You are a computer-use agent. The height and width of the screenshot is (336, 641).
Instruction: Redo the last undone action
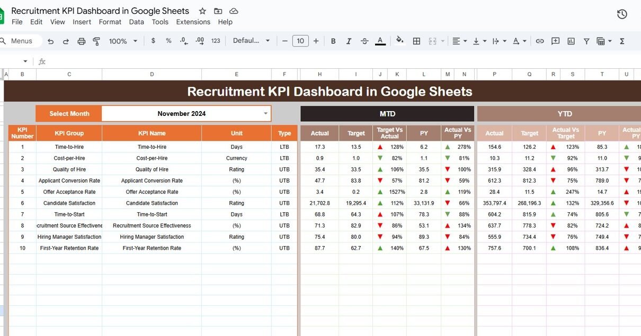point(66,41)
